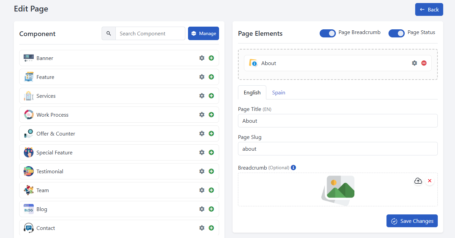Add the Blog component using the green plus
This screenshot has width=455, height=238.
211,209
